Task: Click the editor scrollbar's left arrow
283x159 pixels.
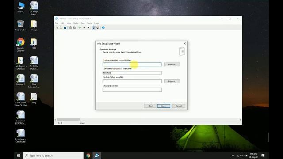Action: 55,120
